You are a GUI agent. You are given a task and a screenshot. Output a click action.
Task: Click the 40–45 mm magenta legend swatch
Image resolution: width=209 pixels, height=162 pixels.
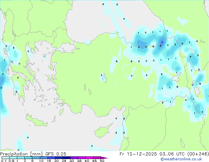click(89, 158)
